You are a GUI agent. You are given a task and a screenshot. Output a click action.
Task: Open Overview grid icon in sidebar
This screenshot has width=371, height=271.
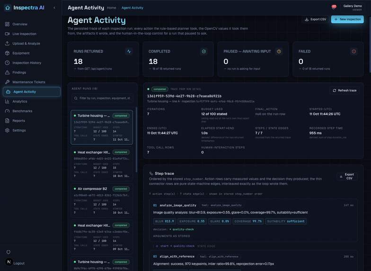(8, 24)
